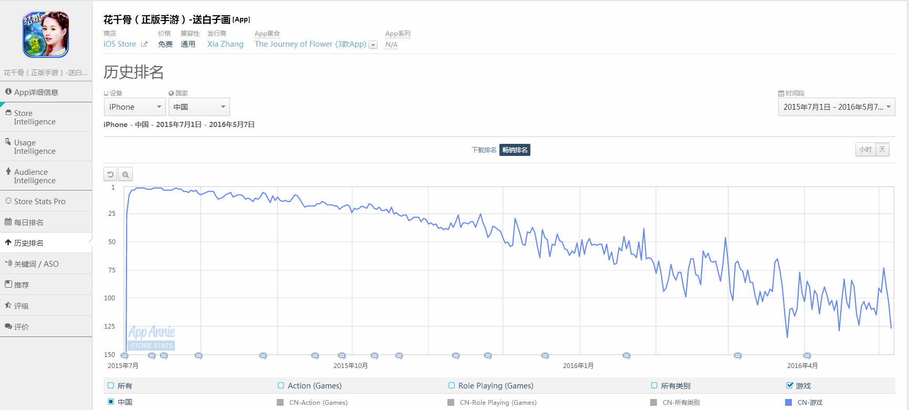Image resolution: width=909 pixels, height=410 pixels.
Task: Open publisher Xia Zhang link
Action: point(225,44)
